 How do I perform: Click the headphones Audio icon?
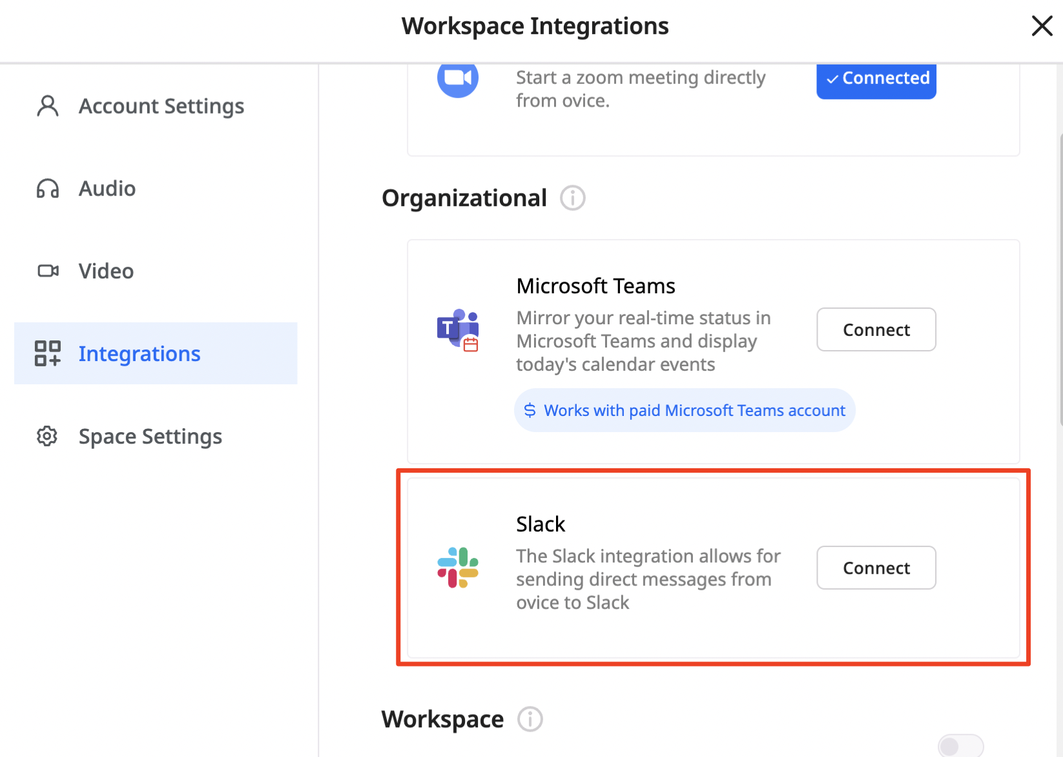tap(48, 189)
